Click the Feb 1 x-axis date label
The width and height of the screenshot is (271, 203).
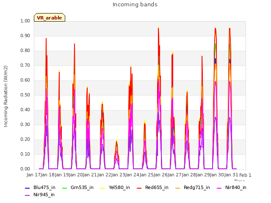[245, 175]
